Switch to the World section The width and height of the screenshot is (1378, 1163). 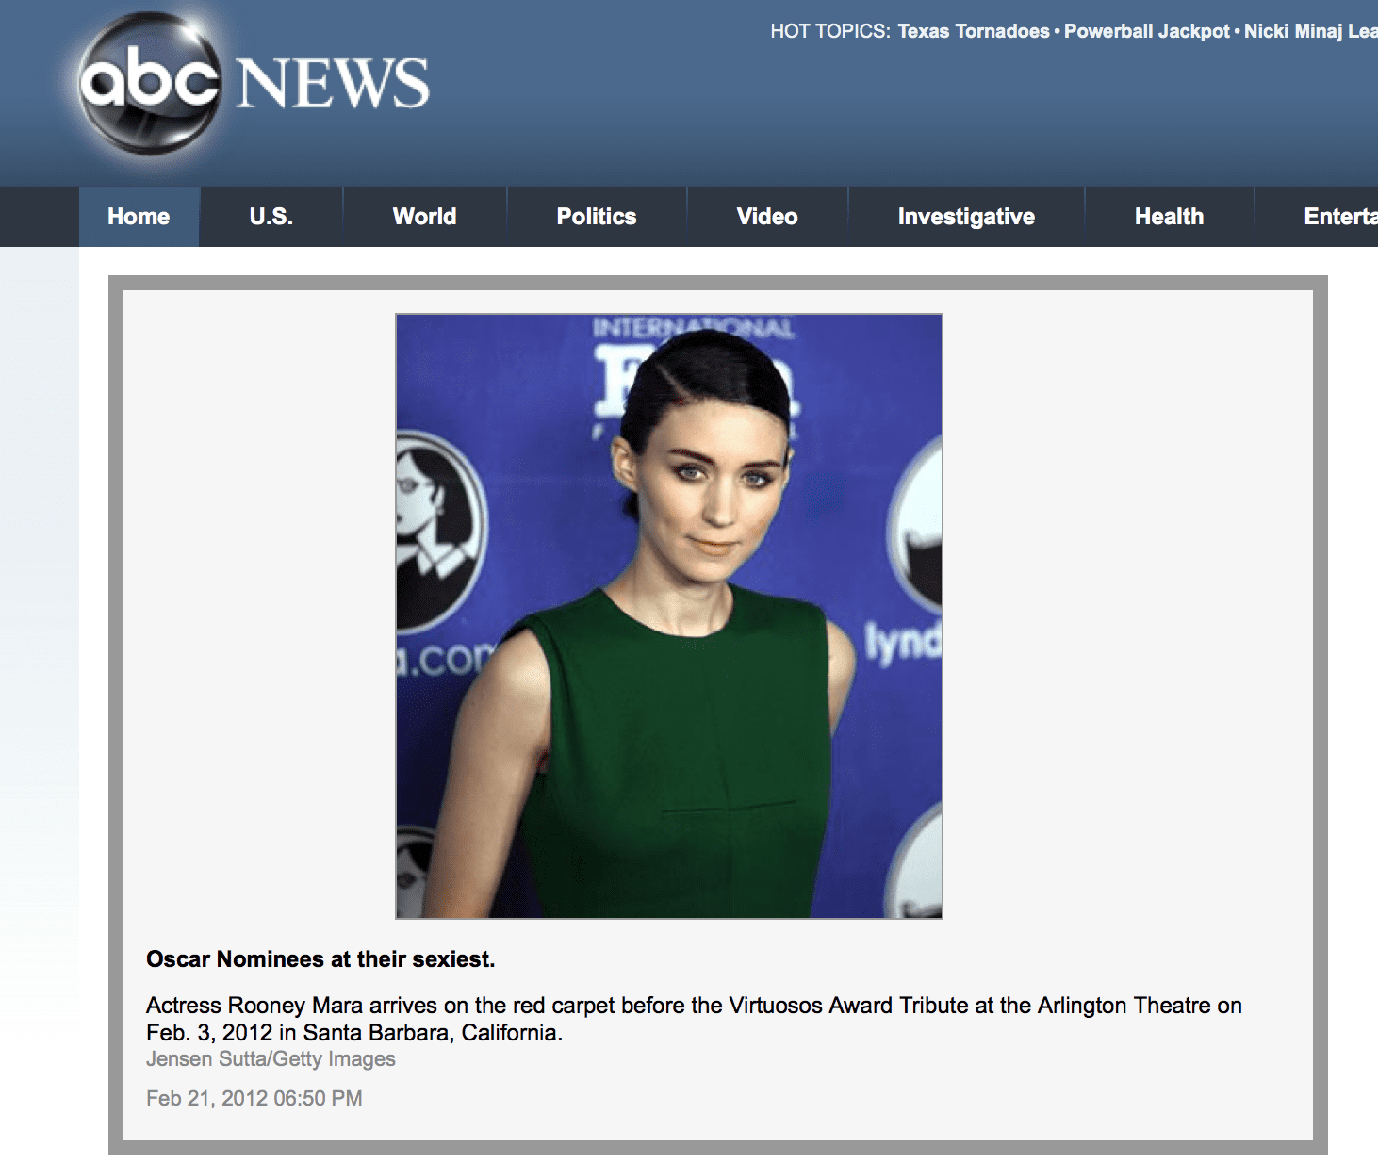[x=424, y=217]
